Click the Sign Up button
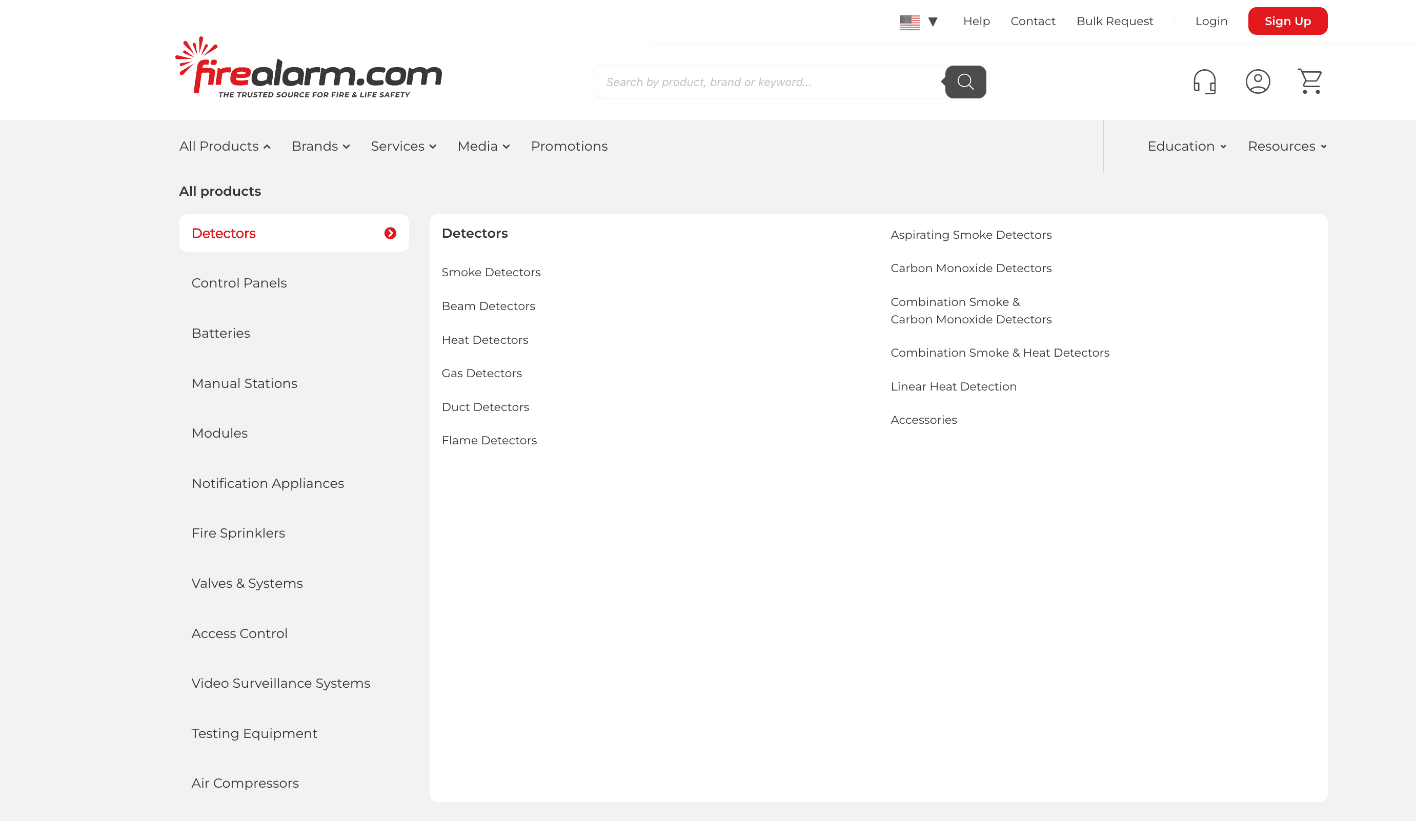Image resolution: width=1416 pixels, height=821 pixels. click(x=1287, y=22)
